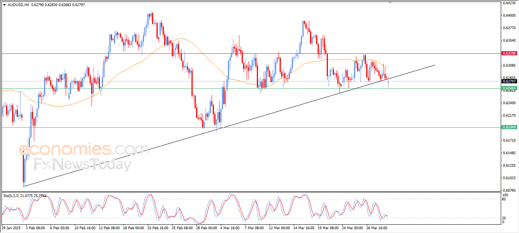Click the open price value 0.62790 in header

[37, 5]
